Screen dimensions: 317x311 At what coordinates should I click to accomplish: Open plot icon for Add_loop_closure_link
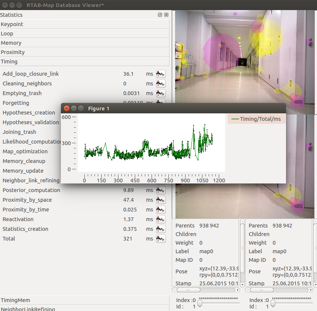(x=161, y=74)
